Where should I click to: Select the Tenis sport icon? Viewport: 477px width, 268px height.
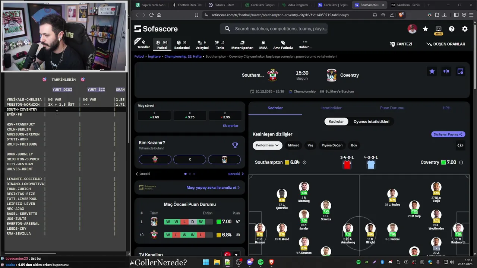(220, 45)
